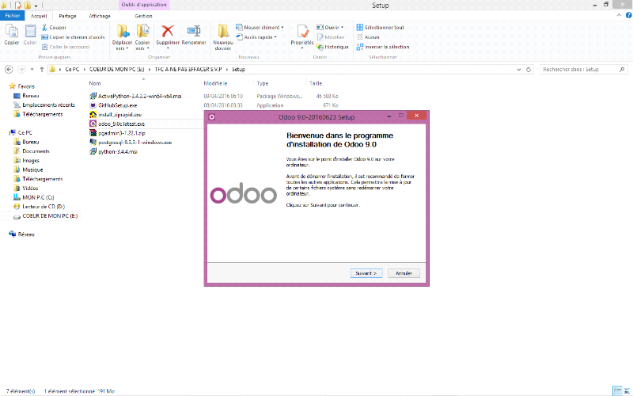Click the up one level arrow
Screen dimensions: 633x396
tap(42, 70)
